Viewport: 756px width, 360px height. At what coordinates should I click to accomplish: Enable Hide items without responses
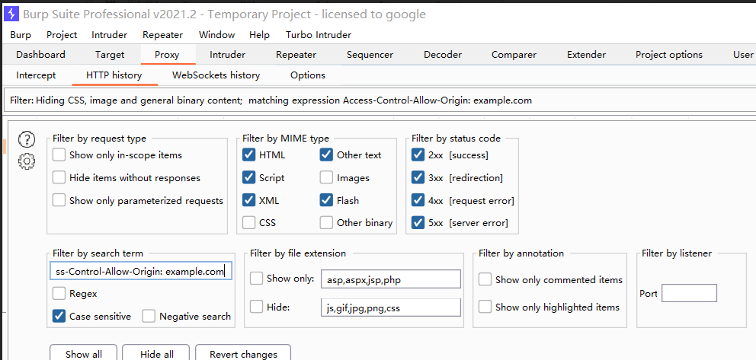click(x=59, y=177)
